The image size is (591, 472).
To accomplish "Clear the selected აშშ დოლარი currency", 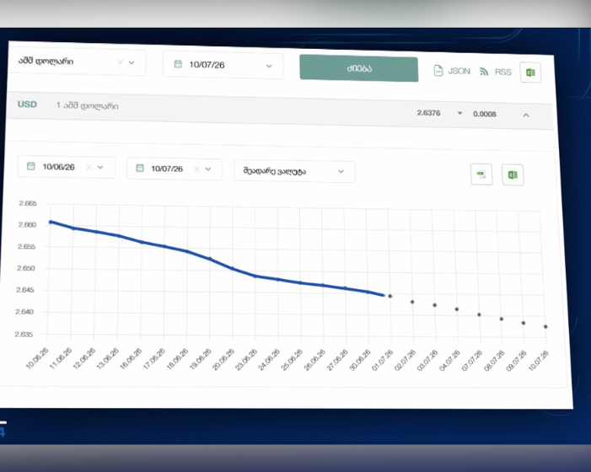I will (x=121, y=62).
